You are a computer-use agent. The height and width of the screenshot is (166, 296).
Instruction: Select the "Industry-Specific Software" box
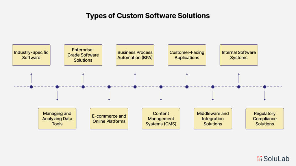click(x=31, y=55)
